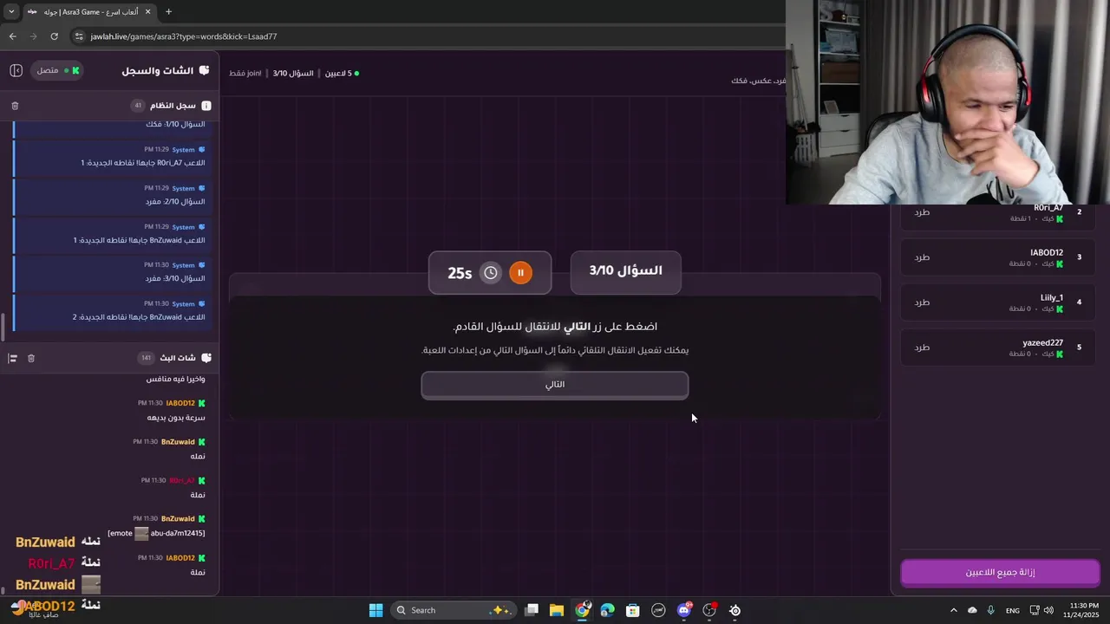Click the system log scrollbar
1110x624 pixels.
coord(3,326)
